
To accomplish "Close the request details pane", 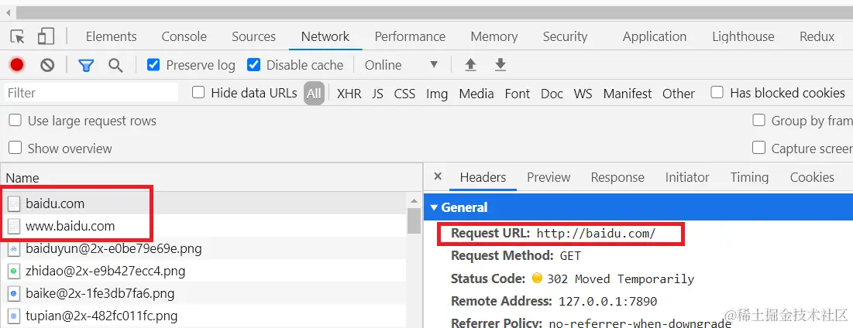I will 438,176.
